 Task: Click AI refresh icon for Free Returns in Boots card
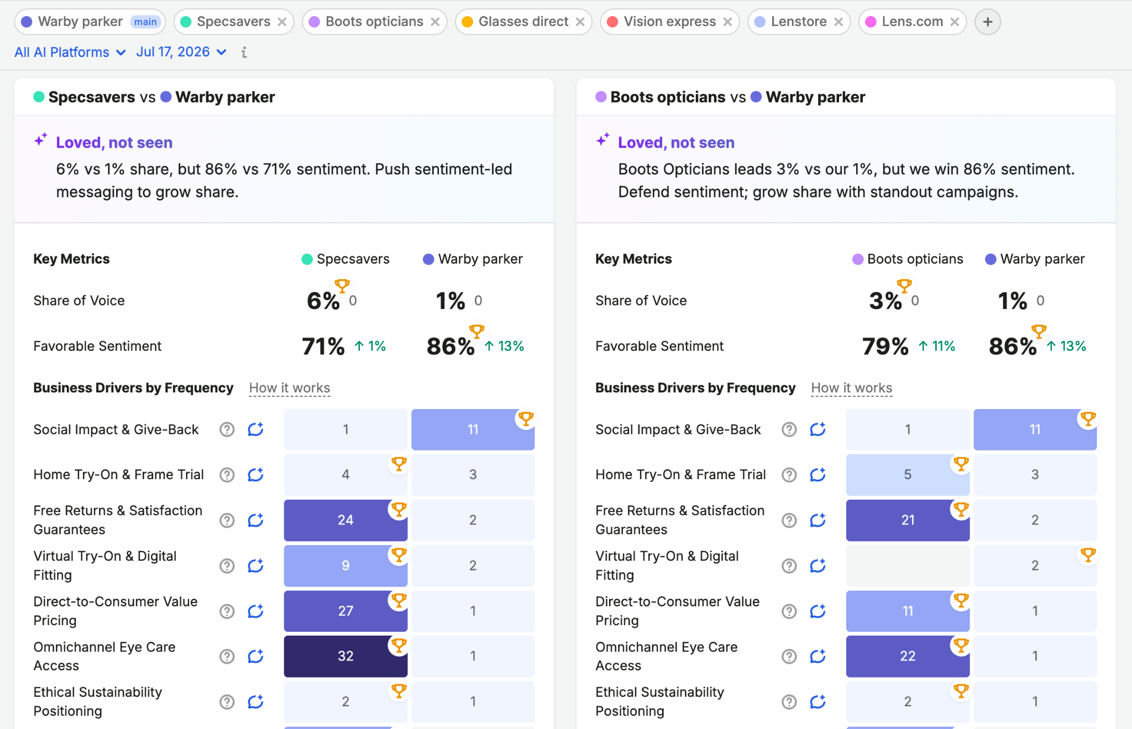817,520
